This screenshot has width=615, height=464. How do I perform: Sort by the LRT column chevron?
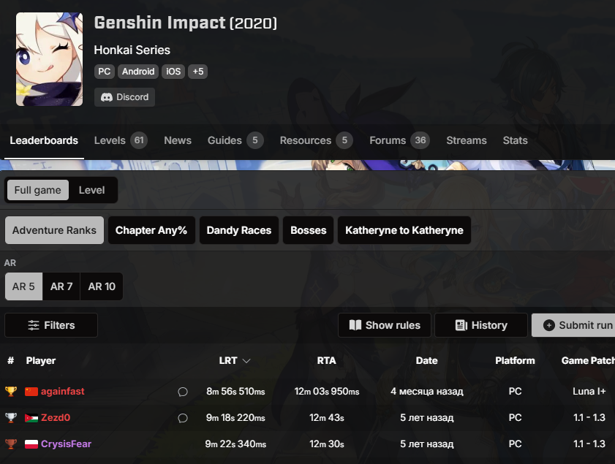246,361
